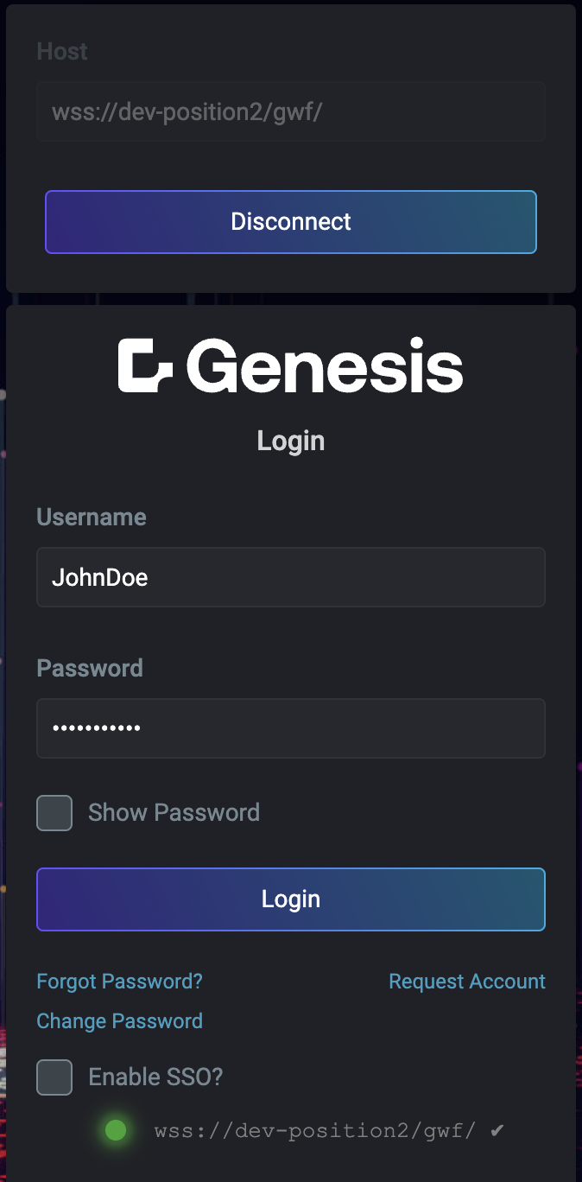Click the connected host URL status text
Viewport: 582px width, 1182px height.
coord(315,1130)
